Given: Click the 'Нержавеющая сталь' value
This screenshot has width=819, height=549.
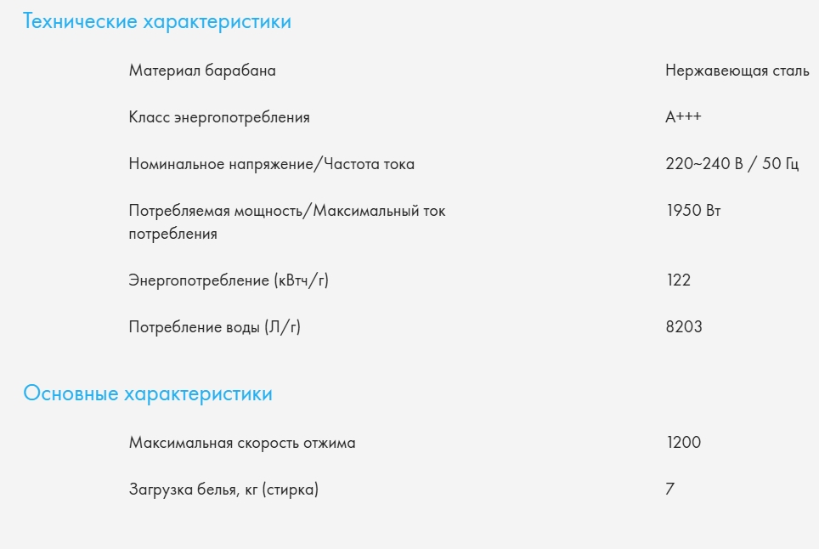Looking at the screenshot, I should 737,71.
